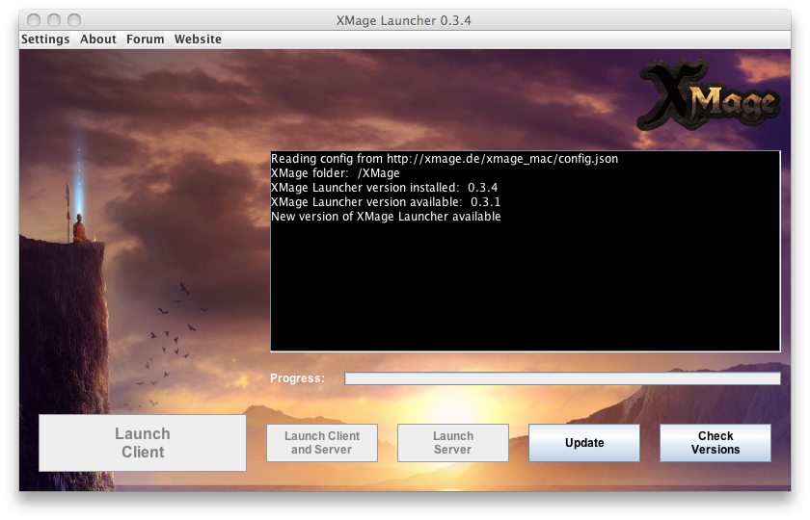Screen dimensions: 810x520
Task: Click the 'version available: 0.3.1' log line
Action: click(x=386, y=202)
